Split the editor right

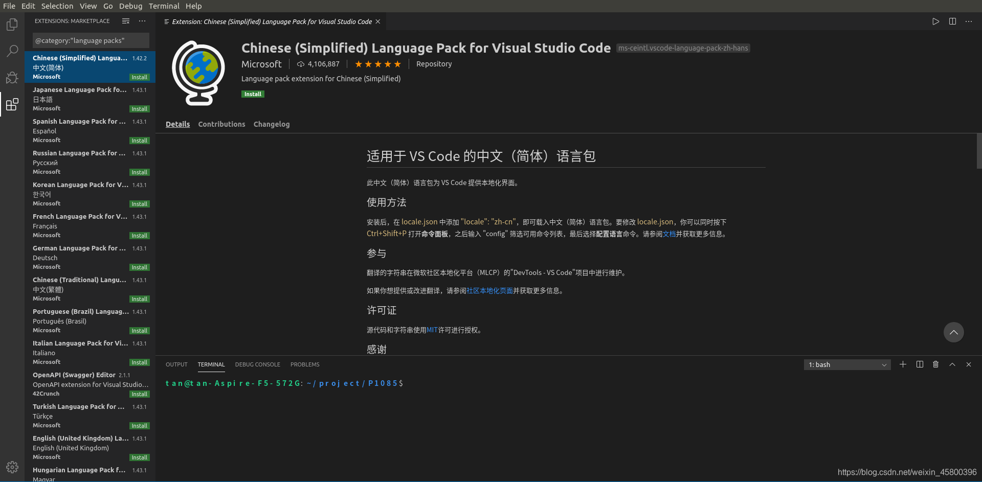tap(952, 21)
